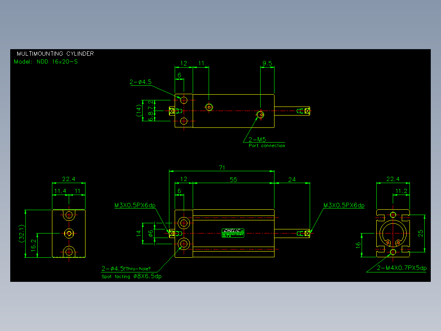
Task: Select the 16 vertical dimension in right view
Action: click(x=358, y=245)
